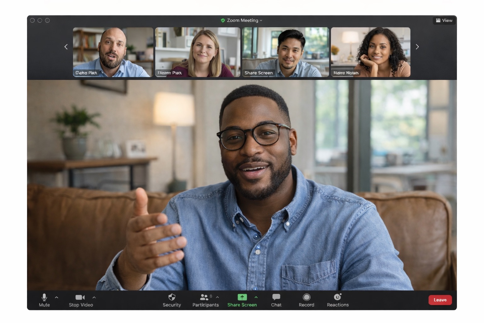Image resolution: width=484 pixels, height=323 pixels.
Task: Stop Video using the camera toggle
Action: (80, 297)
